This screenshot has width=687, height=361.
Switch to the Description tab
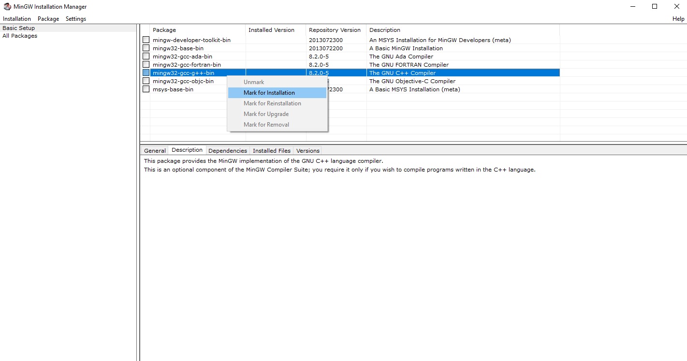(x=187, y=150)
